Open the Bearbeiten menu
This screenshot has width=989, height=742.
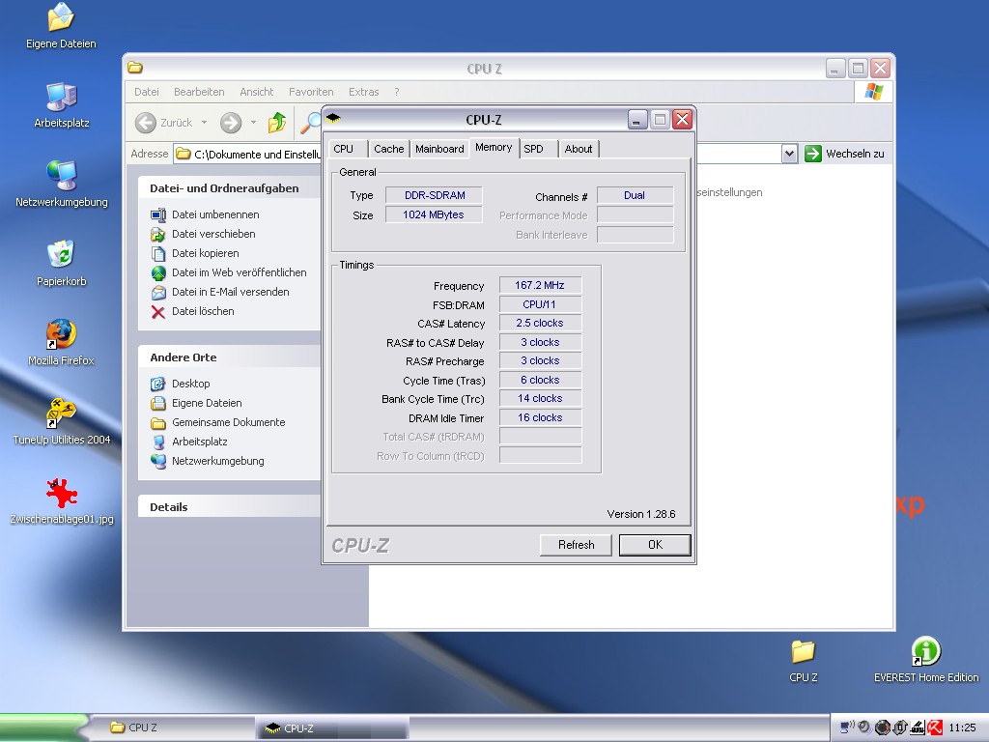click(199, 92)
